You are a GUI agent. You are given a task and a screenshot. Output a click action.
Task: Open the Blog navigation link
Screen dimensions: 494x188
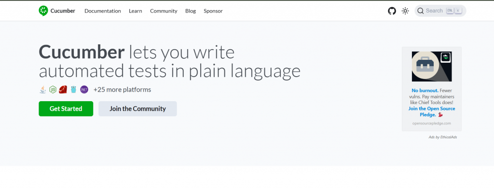tap(191, 11)
